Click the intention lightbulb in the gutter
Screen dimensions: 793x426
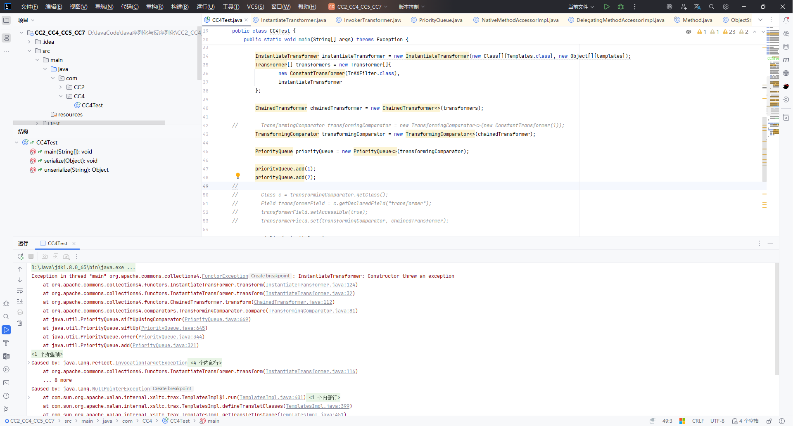pyautogui.click(x=238, y=176)
